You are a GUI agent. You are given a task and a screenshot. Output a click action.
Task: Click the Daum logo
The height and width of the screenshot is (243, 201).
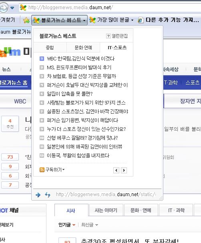(x=10, y=52)
